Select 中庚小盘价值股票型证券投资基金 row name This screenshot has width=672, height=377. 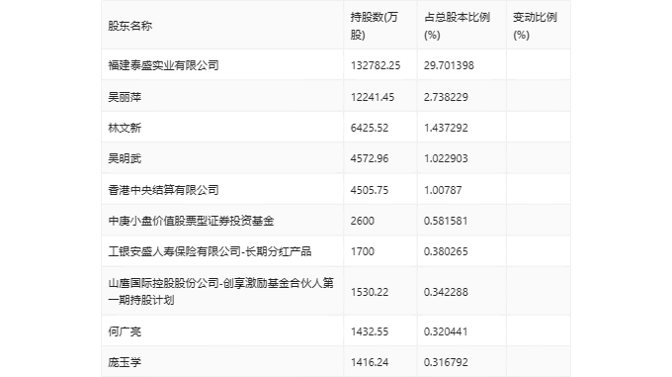tap(191, 221)
